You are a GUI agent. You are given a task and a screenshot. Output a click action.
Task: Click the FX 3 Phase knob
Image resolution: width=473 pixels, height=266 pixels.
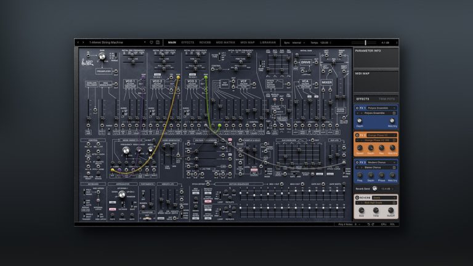pyautogui.click(x=381, y=175)
